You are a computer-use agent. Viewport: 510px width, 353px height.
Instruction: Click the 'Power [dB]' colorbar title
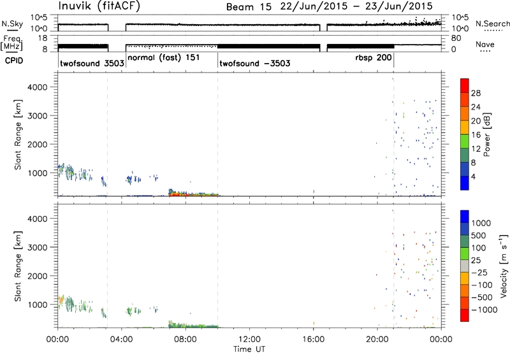[486, 134]
